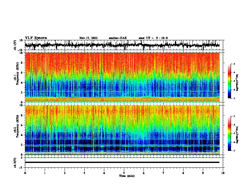Click the "ch.1(V)" waveform axis label
The image size is (251, 194).
click(15, 45)
